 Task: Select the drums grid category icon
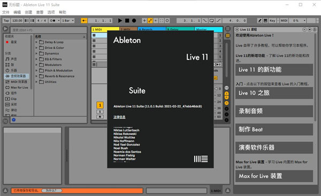point(7,65)
